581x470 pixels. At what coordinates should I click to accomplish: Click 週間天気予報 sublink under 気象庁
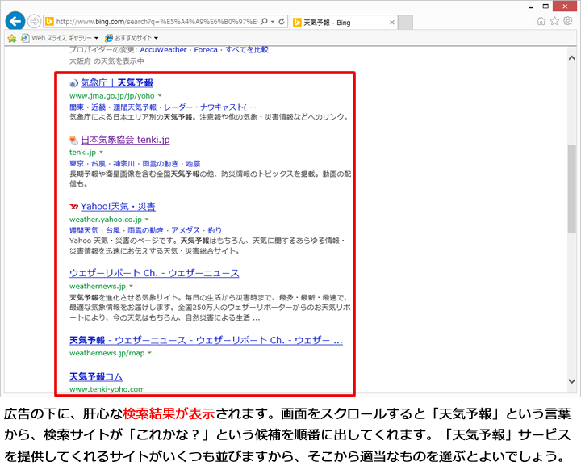135,107
